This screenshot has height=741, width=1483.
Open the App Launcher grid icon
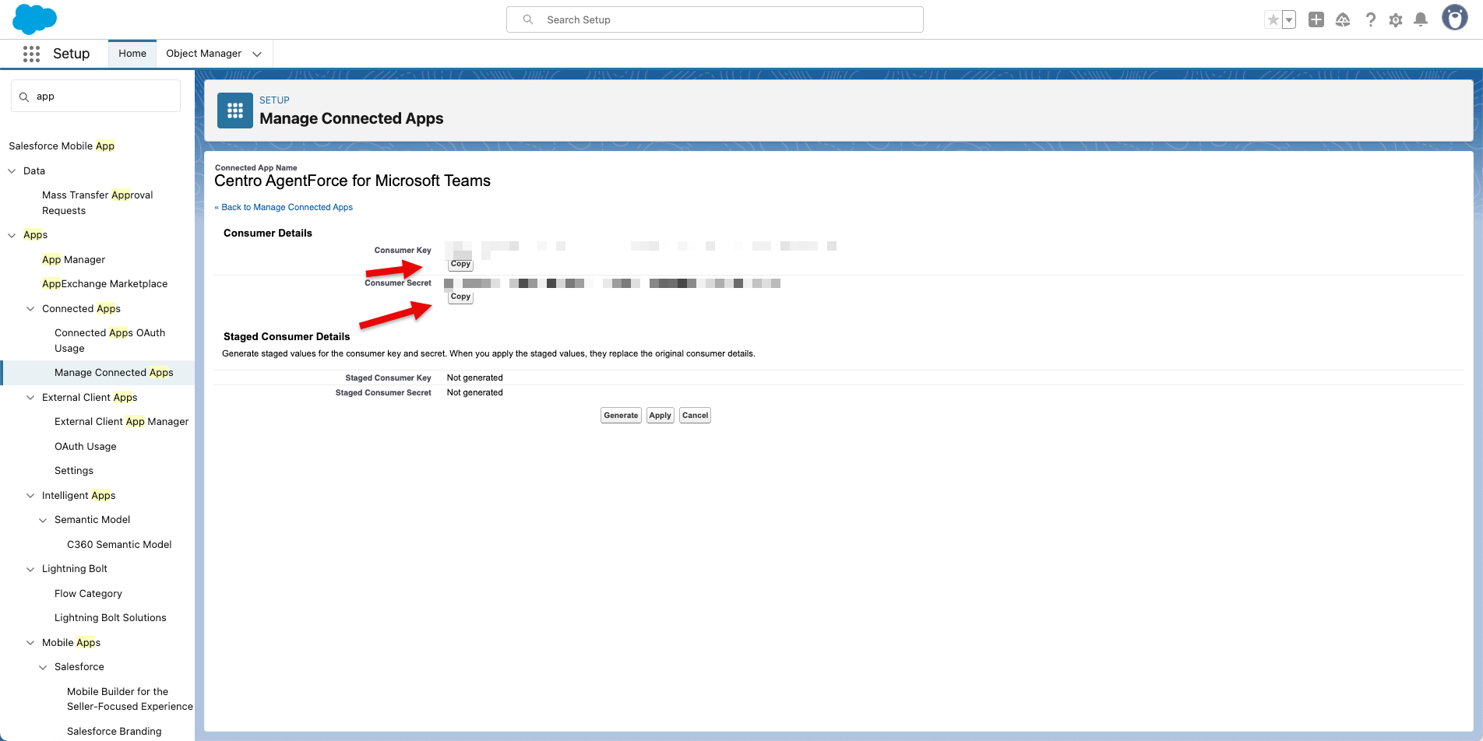[x=31, y=54]
